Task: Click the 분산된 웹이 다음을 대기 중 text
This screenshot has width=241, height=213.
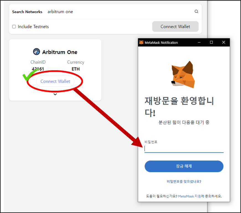Action: click(x=184, y=122)
